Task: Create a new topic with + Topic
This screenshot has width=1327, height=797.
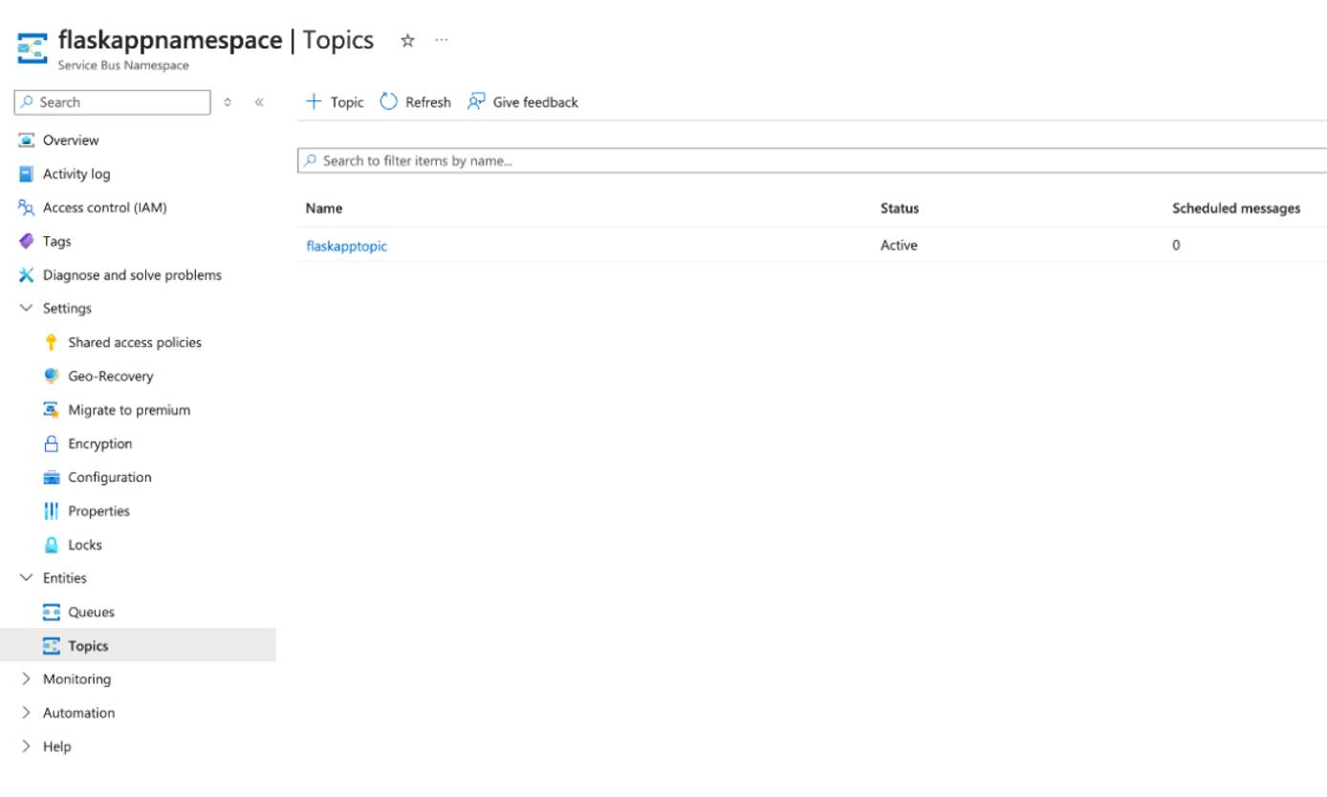Action: [334, 101]
